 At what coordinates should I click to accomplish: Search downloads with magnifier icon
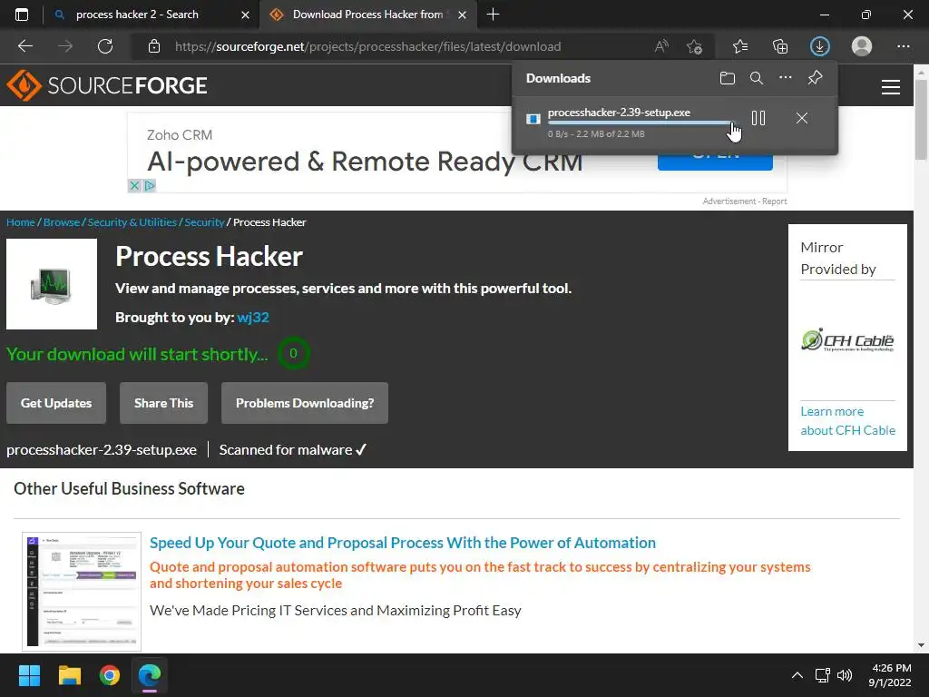click(x=757, y=78)
